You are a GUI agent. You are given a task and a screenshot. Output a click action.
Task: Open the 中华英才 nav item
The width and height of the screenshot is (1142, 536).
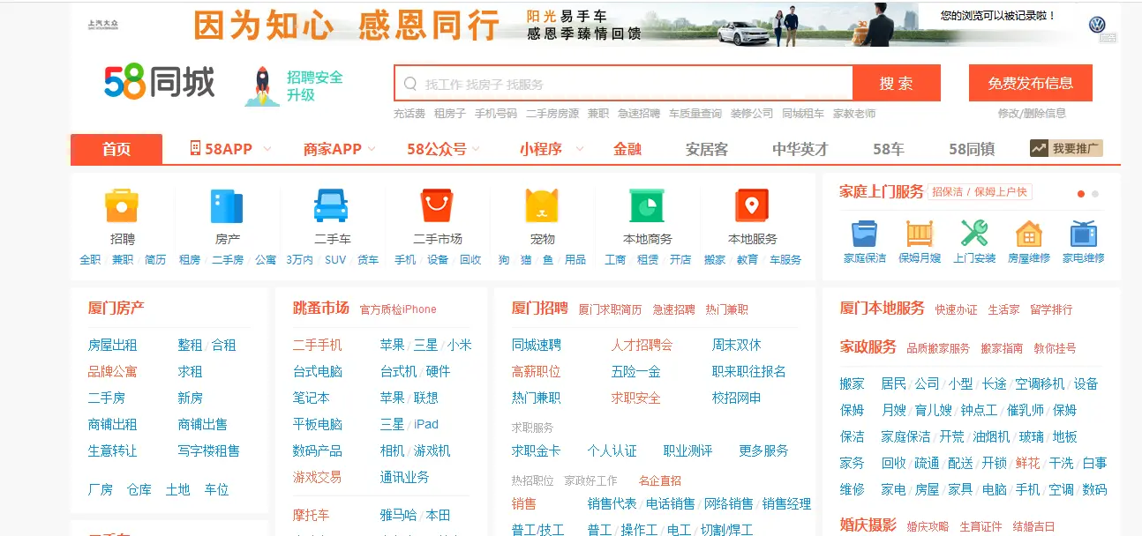[800, 149]
